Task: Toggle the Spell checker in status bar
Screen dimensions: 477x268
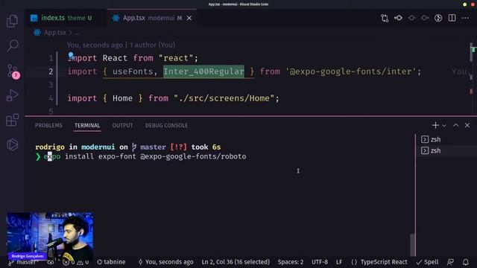Action: coord(427,262)
